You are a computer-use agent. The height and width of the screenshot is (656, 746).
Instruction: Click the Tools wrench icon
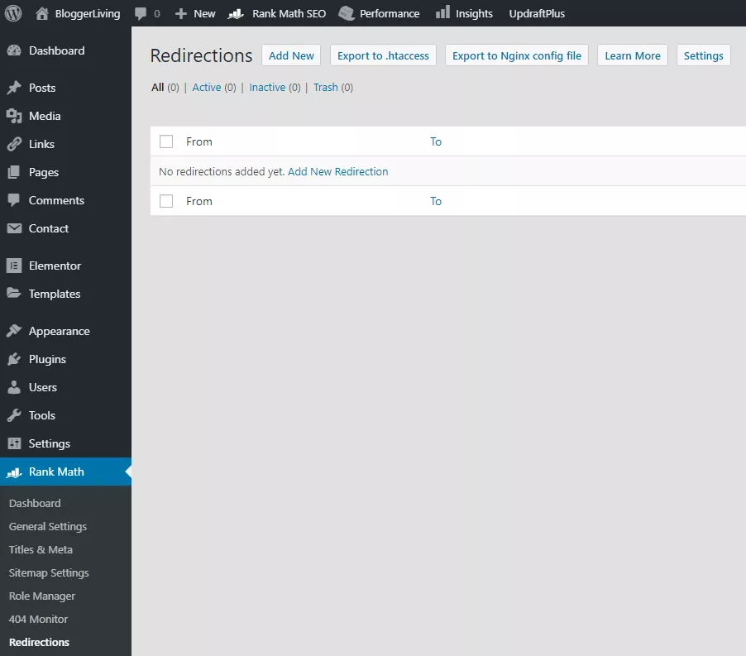pyautogui.click(x=14, y=415)
